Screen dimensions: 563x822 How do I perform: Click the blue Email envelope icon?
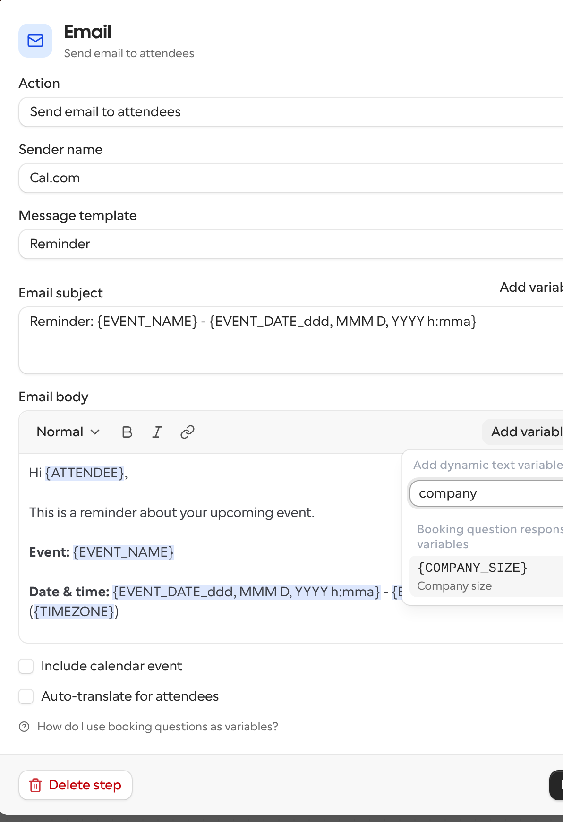[35, 41]
